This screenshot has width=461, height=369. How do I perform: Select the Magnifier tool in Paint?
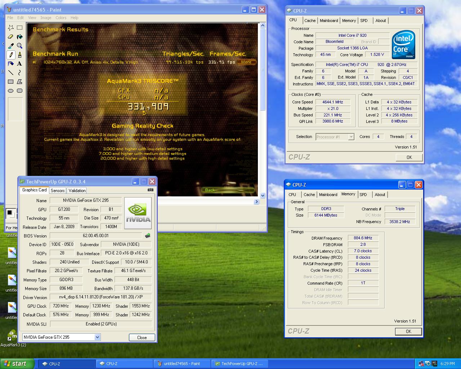tap(20, 46)
